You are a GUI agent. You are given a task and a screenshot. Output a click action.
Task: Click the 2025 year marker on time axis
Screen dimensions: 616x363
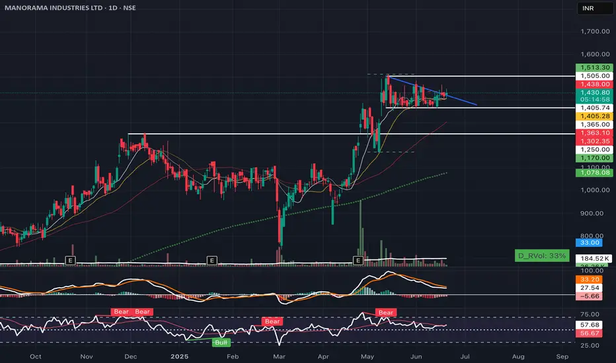pos(180,356)
